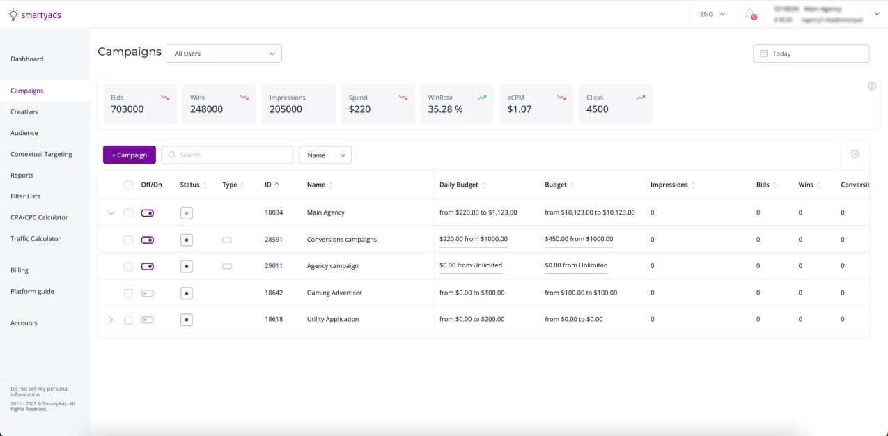Toggle off the Main Agency switch
Screen dimensions: 888x436
click(x=147, y=213)
